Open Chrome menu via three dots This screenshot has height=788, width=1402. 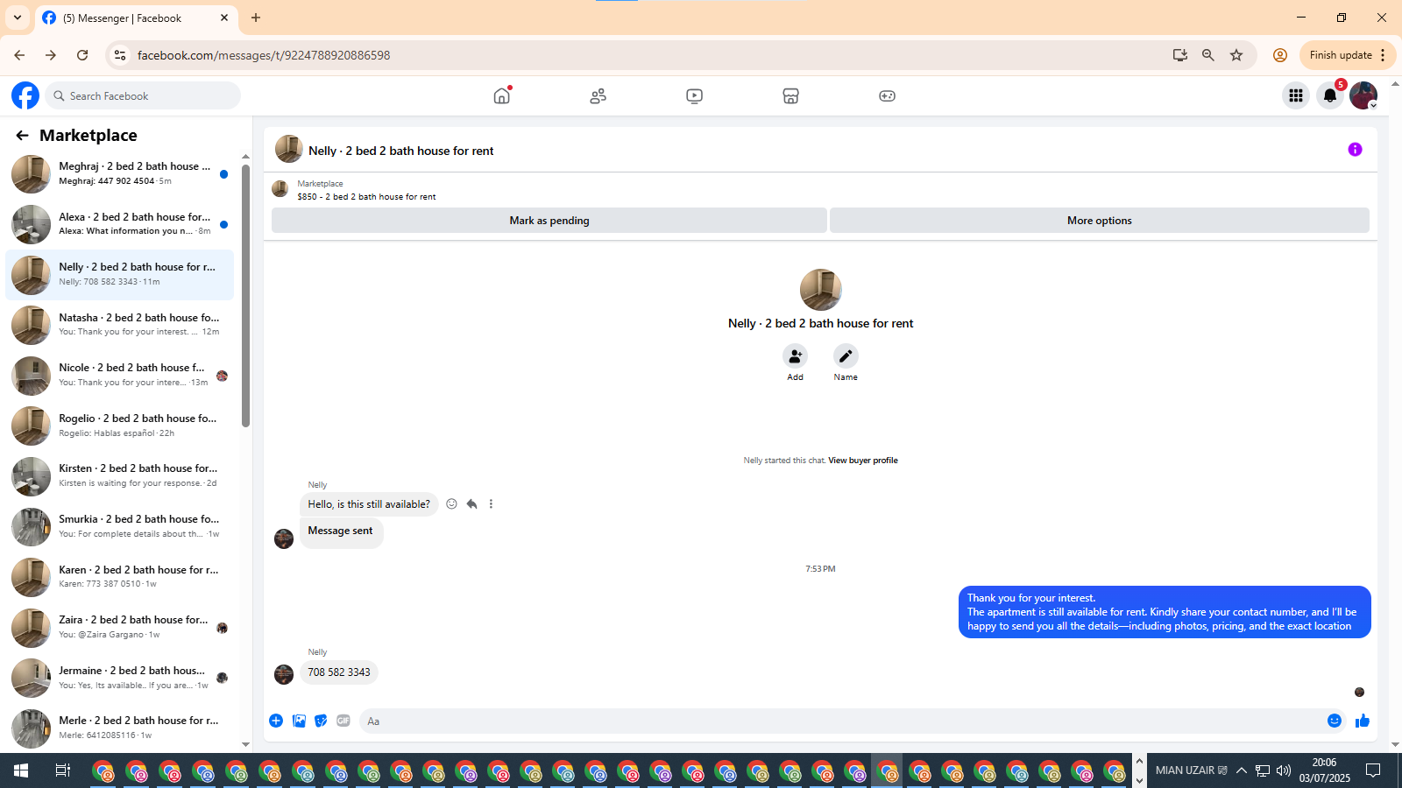1383,55
